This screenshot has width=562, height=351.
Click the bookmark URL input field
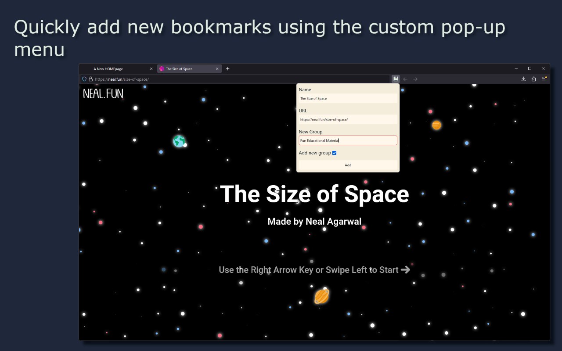pos(348,119)
